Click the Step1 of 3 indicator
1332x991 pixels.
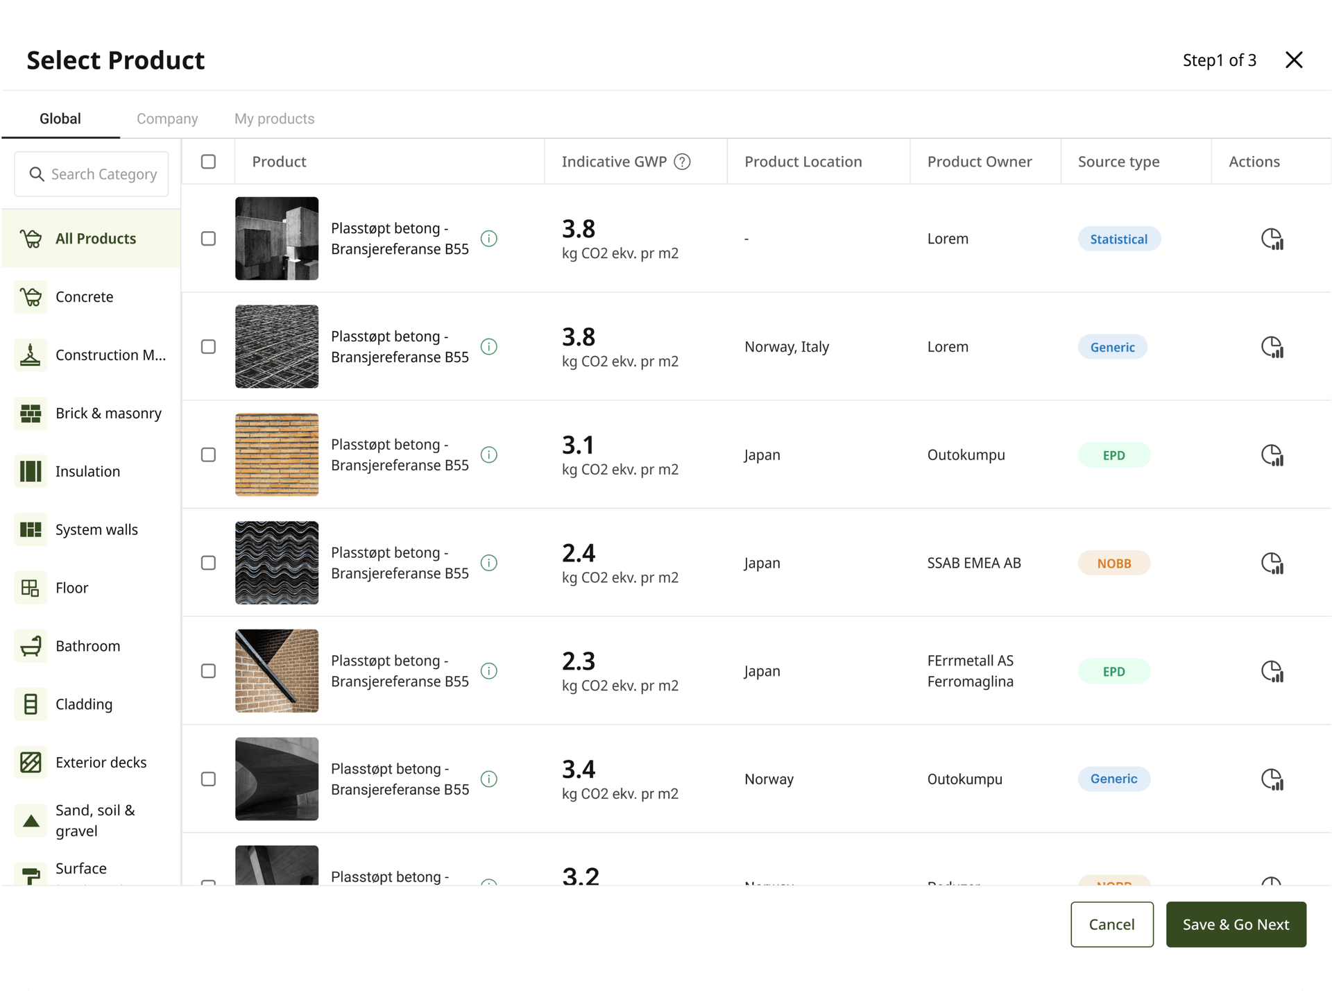tap(1219, 60)
